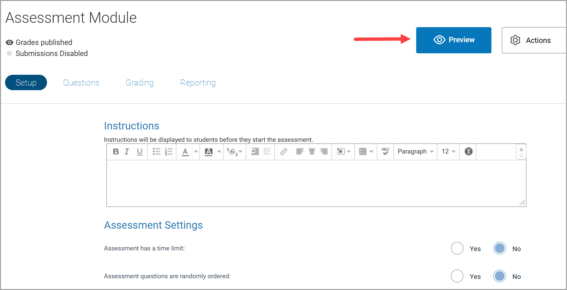This screenshot has height=290, width=567.
Task: Apply italic formatting in the instructions editor
Action: tap(127, 152)
